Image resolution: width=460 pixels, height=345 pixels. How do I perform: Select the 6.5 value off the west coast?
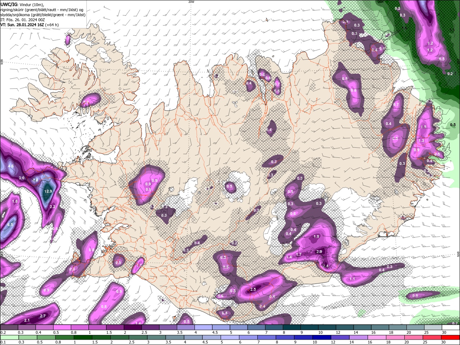tap(10, 225)
